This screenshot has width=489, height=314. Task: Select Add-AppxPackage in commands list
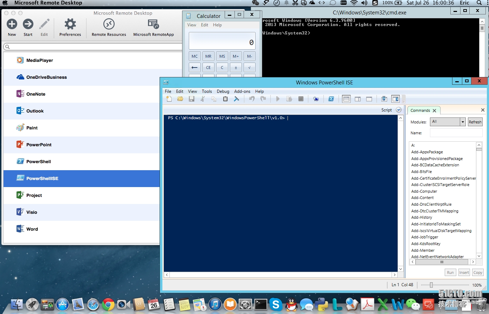point(427,152)
